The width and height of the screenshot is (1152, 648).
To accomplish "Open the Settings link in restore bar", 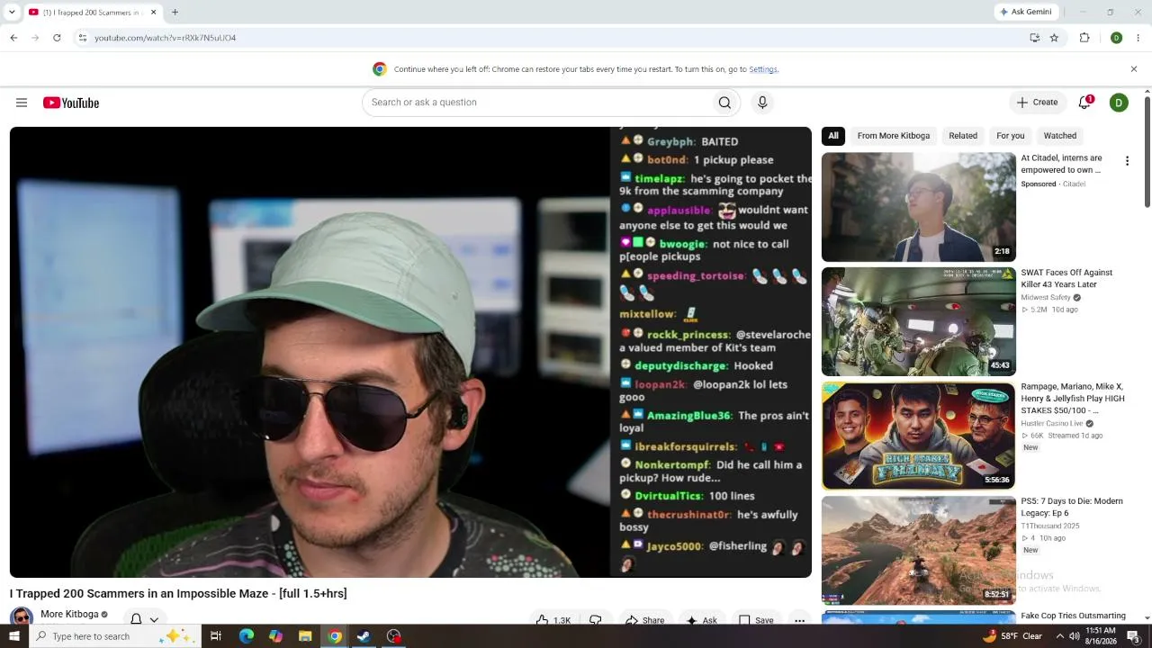I will point(763,69).
